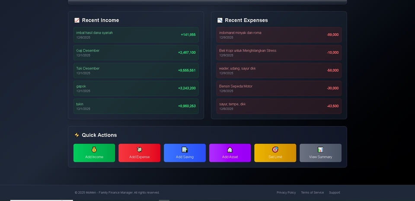Select the Gaji Desember income entry
The width and height of the screenshot is (415, 201).
tap(136, 53)
